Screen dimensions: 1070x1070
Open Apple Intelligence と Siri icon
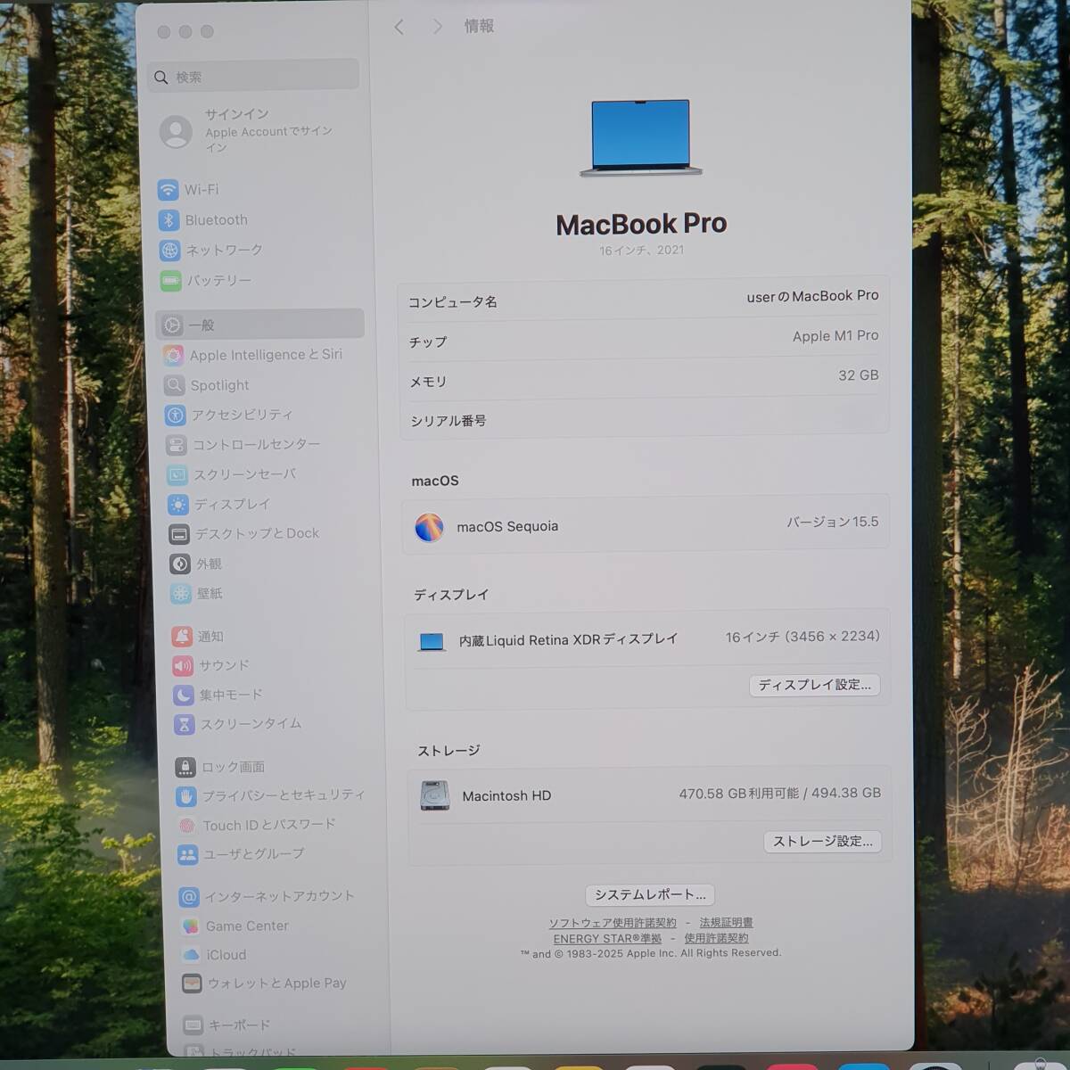173,355
